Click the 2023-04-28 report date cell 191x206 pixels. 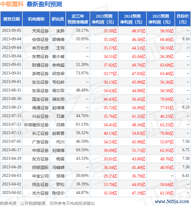11,167
